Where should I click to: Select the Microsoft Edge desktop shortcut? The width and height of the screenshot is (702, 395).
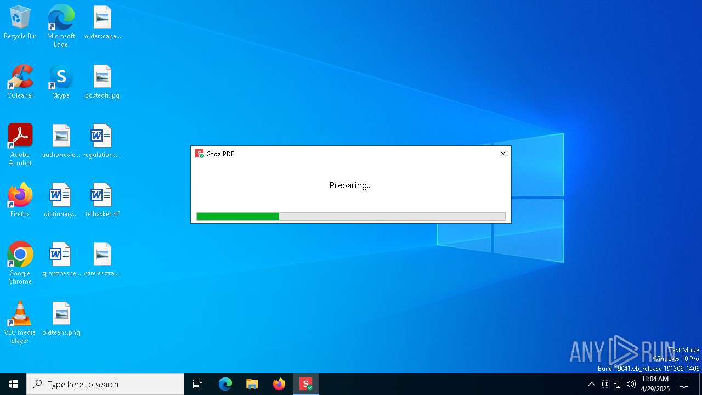click(x=61, y=26)
